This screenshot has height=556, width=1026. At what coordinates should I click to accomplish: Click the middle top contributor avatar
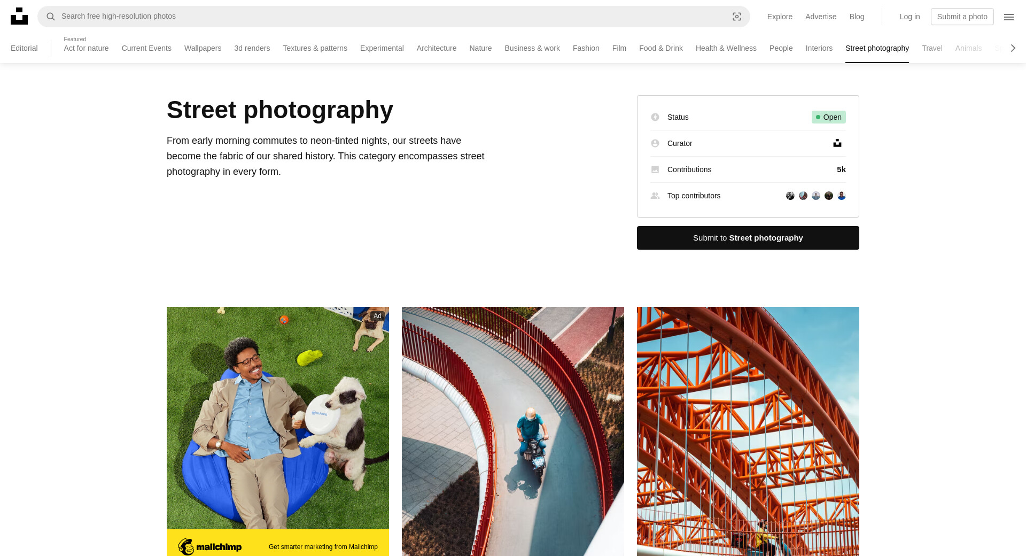816,196
